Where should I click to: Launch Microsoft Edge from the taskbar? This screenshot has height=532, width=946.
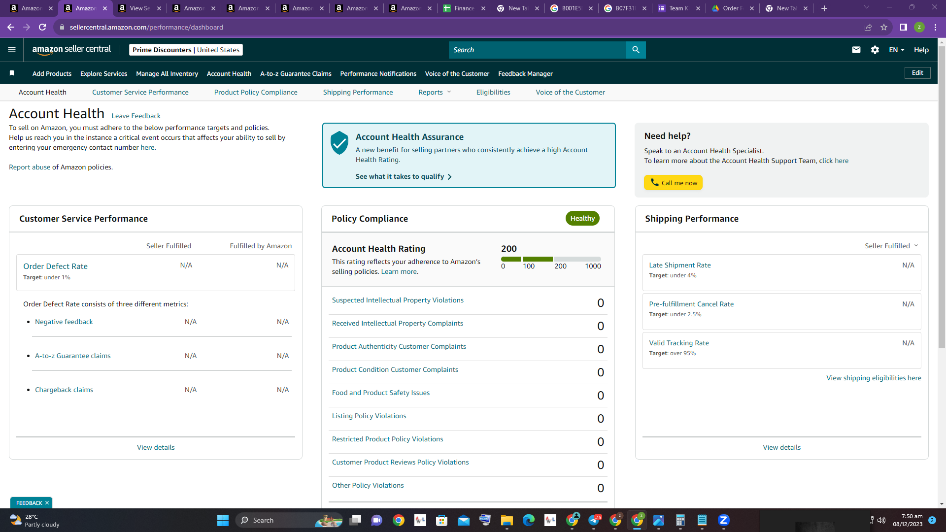point(529,520)
